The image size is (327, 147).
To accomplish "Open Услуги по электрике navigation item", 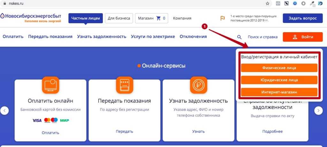I will (153, 36).
